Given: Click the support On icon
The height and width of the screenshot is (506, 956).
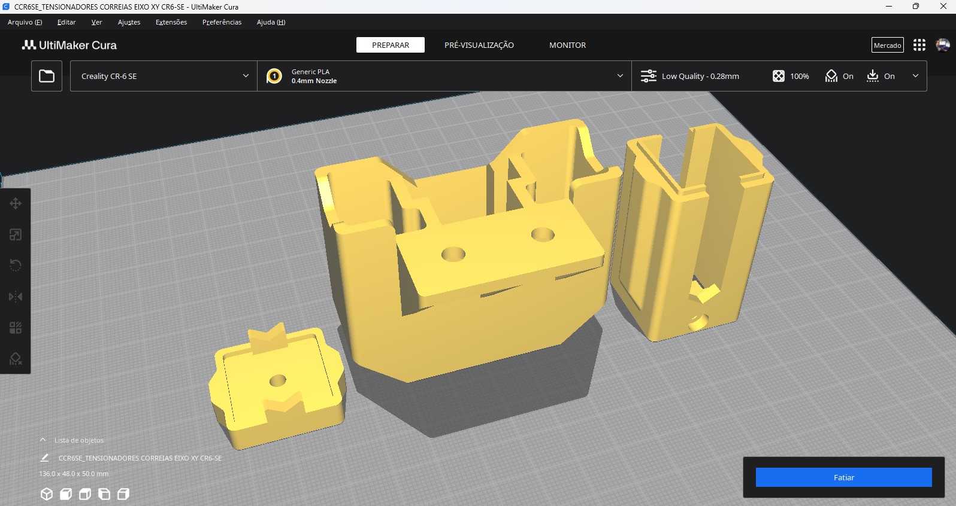Looking at the screenshot, I should coord(831,76).
